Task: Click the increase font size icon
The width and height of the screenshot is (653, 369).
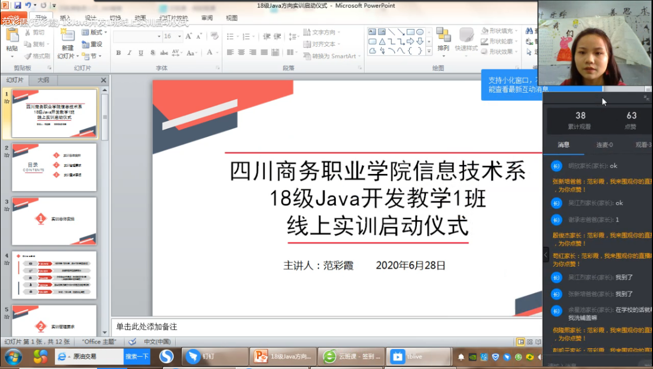Action: click(x=189, y=36)
